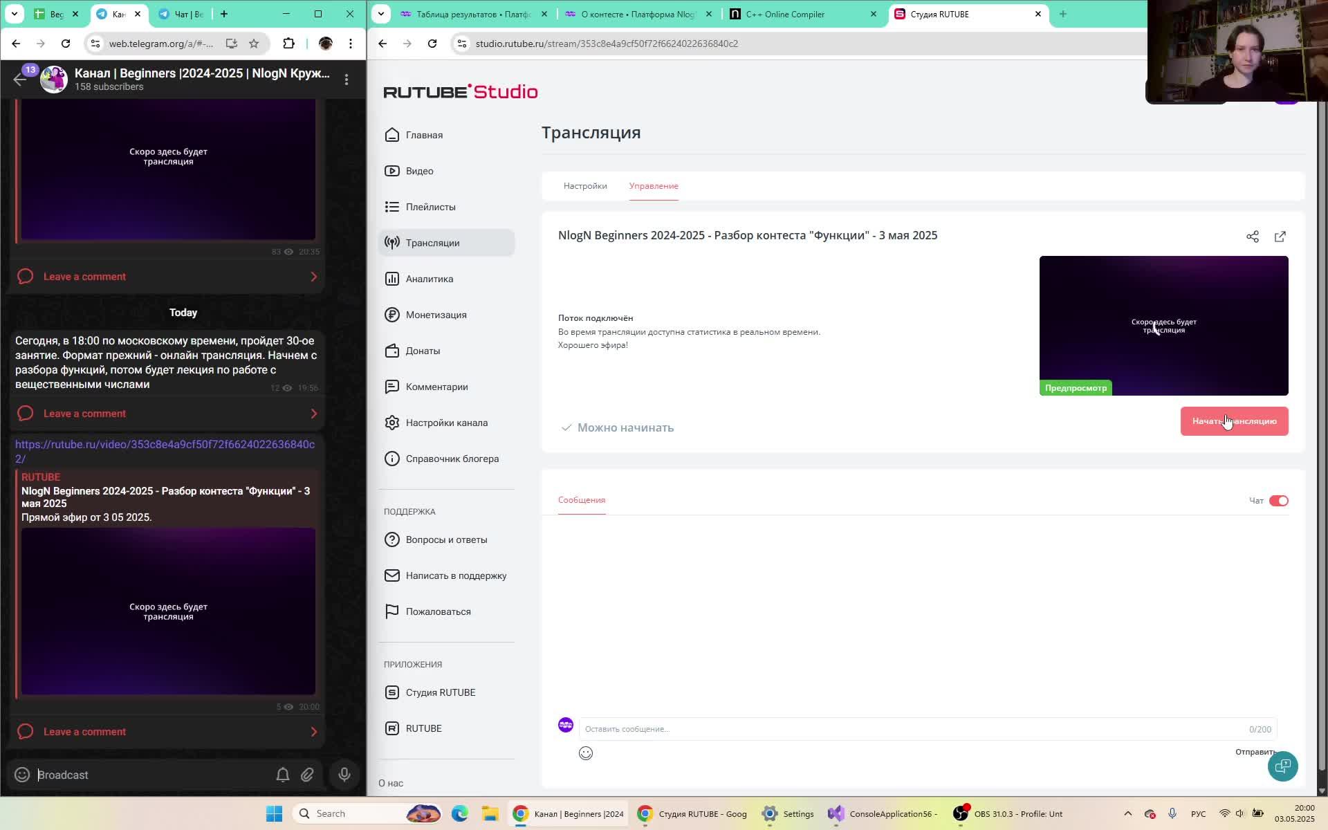
Task: Click the share icon next to stream title
Action: click(x=1252, y=237)
